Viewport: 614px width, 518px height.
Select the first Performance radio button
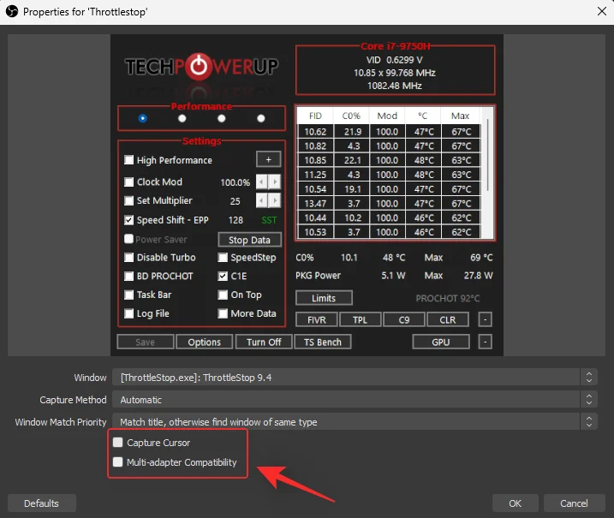[x=142, y=118]
